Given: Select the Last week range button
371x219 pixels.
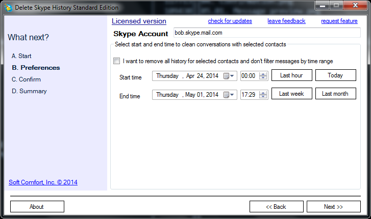Looking at the screenshot, I should click(291, 94).
